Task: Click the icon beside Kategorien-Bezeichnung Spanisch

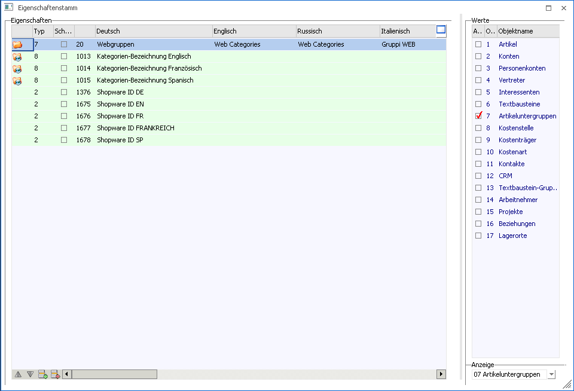Action: pos(17,80)
